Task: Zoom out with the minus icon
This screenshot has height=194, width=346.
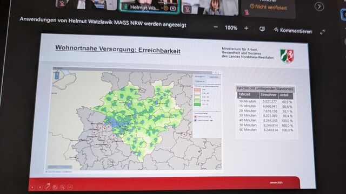Action: point(216,27)
